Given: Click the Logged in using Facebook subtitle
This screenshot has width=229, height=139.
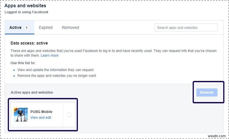Looking at the screenshot, I should click(27, 12).
